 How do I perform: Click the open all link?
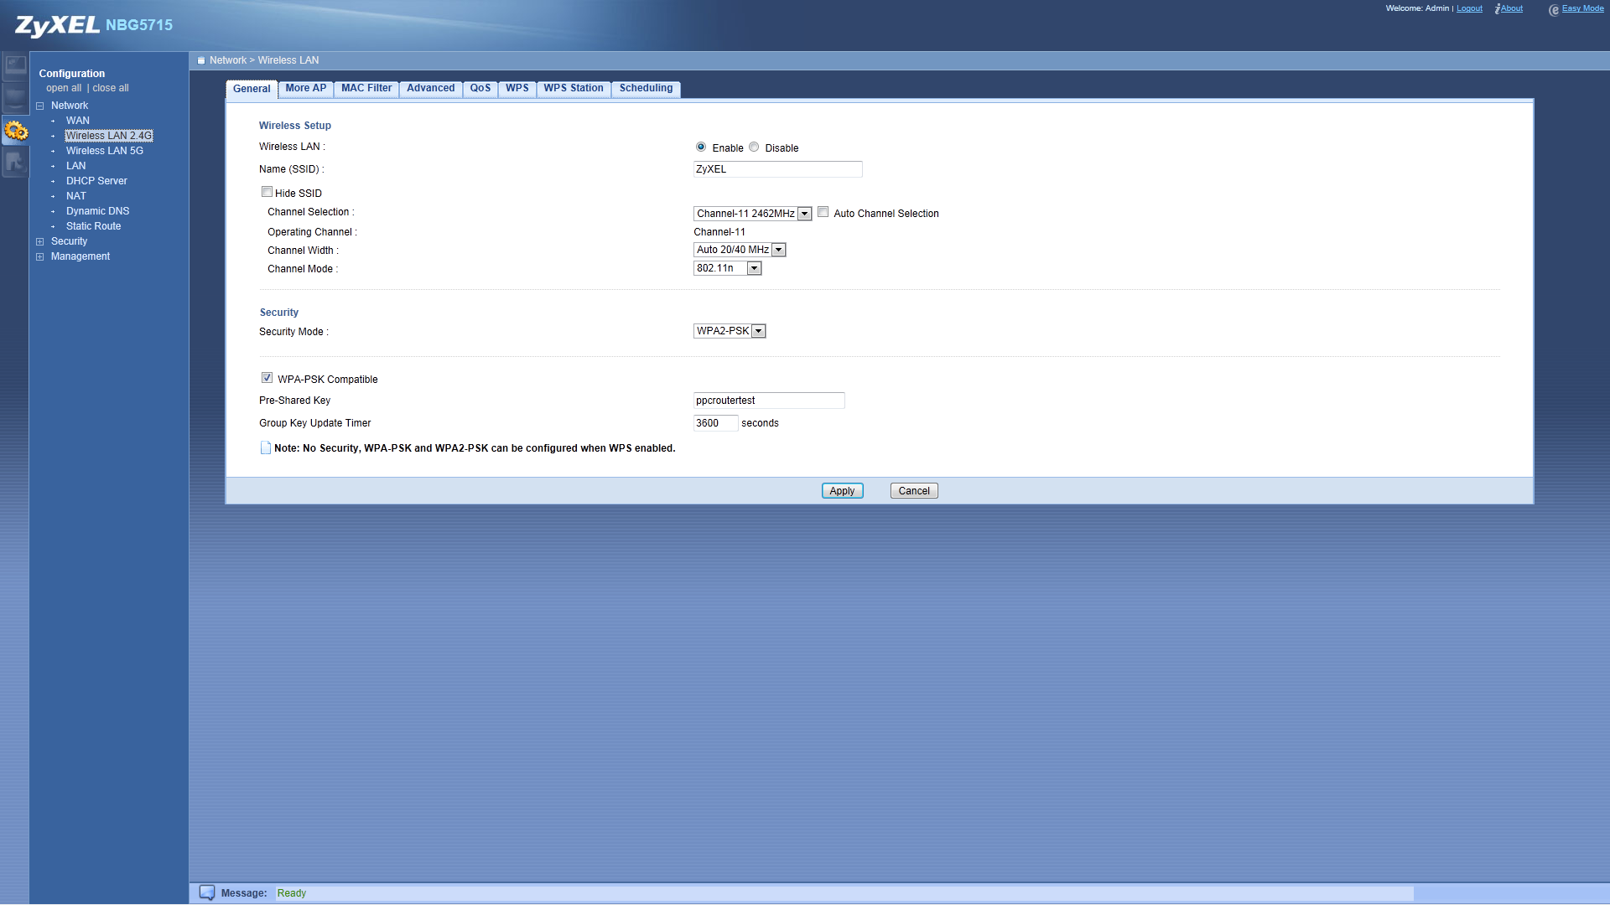pyautogui.click(x=64, y=88)
